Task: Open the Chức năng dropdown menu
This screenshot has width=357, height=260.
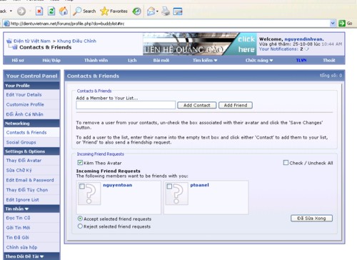Action: [x=259, y=61]
